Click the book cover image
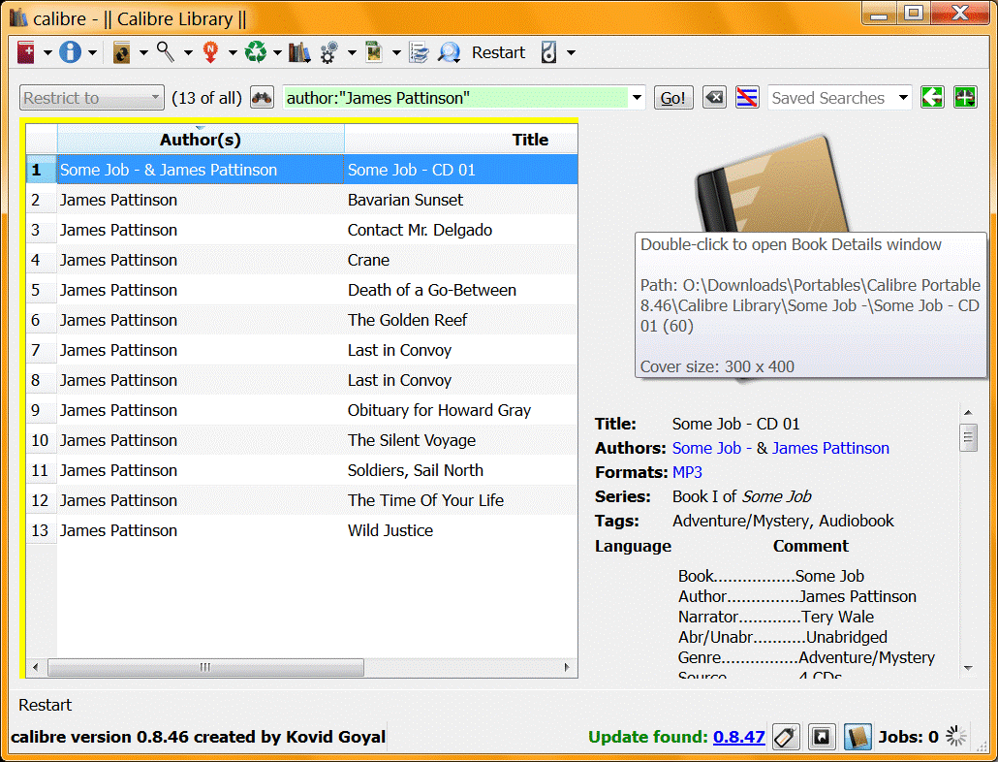Screen dimensions: 998x762 pos(772,184)
